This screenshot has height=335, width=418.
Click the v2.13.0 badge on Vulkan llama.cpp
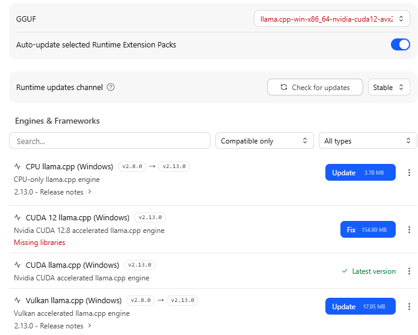(x=183, y=300)
